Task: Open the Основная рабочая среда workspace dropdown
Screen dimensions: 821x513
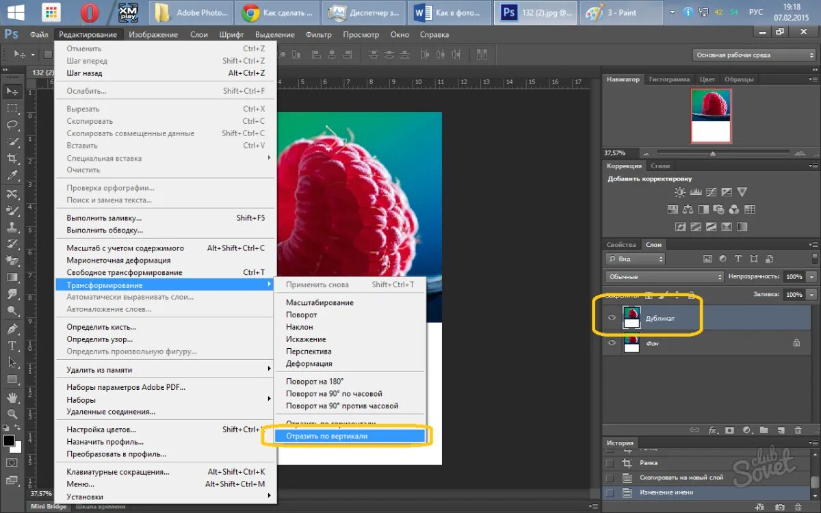Action: [x=754, y=55]
